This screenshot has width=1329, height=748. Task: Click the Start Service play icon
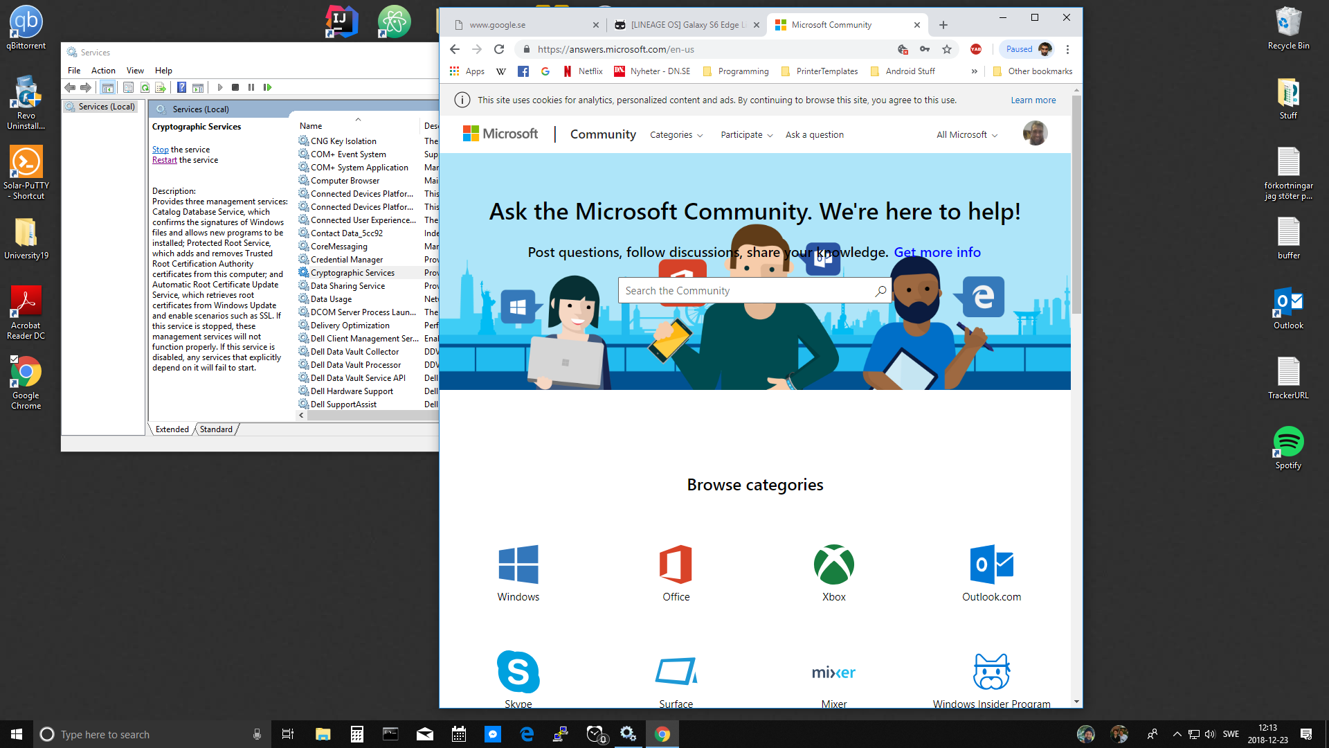(x=220, y=87)
